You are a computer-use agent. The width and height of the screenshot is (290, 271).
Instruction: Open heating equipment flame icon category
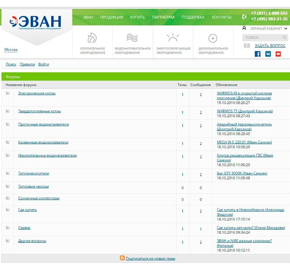pos(92,38)
